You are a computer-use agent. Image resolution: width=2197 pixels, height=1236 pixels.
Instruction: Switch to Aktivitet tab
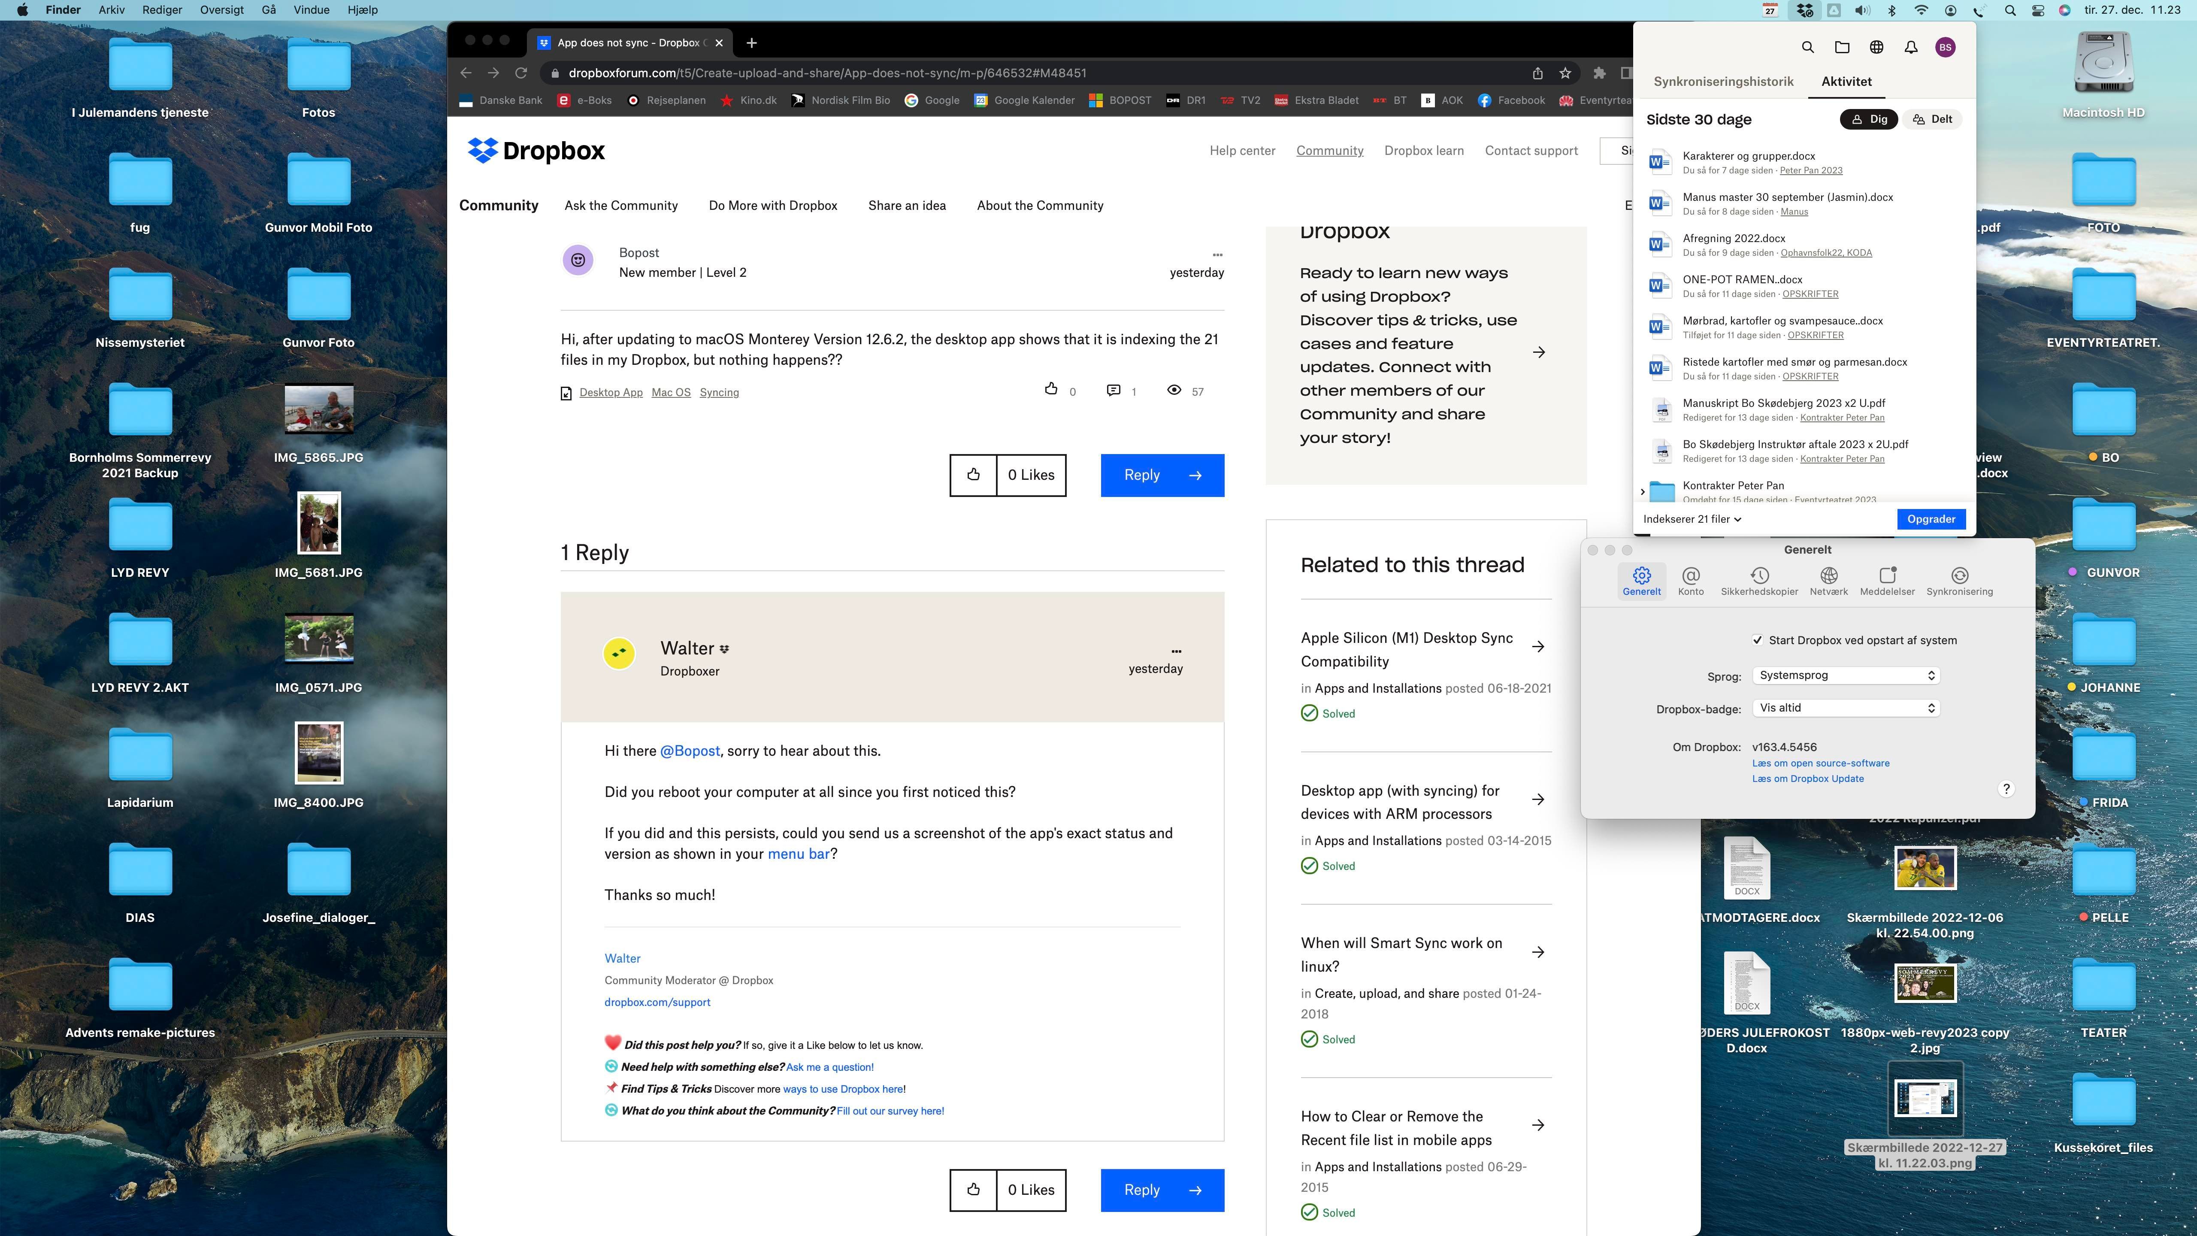click(1846, 82)
